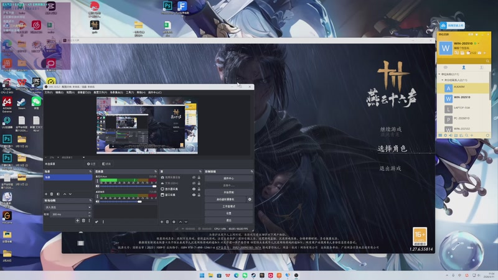Move scene up with the arrow in Scenes panel
The image size is (498, 280).
coord(65,194)
